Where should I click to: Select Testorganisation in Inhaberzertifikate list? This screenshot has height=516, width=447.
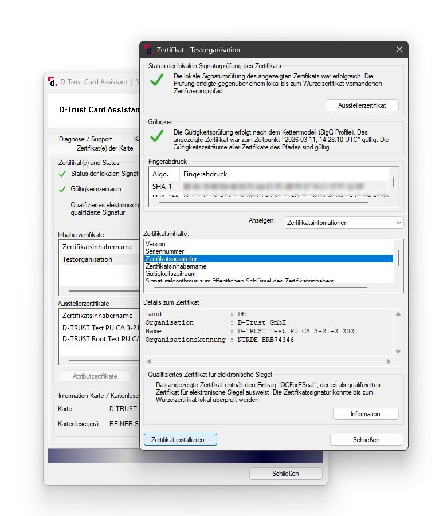(88, 259)
